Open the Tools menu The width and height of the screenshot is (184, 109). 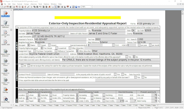(40, 4)
